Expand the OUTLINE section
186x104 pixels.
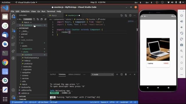coord(22,96)
